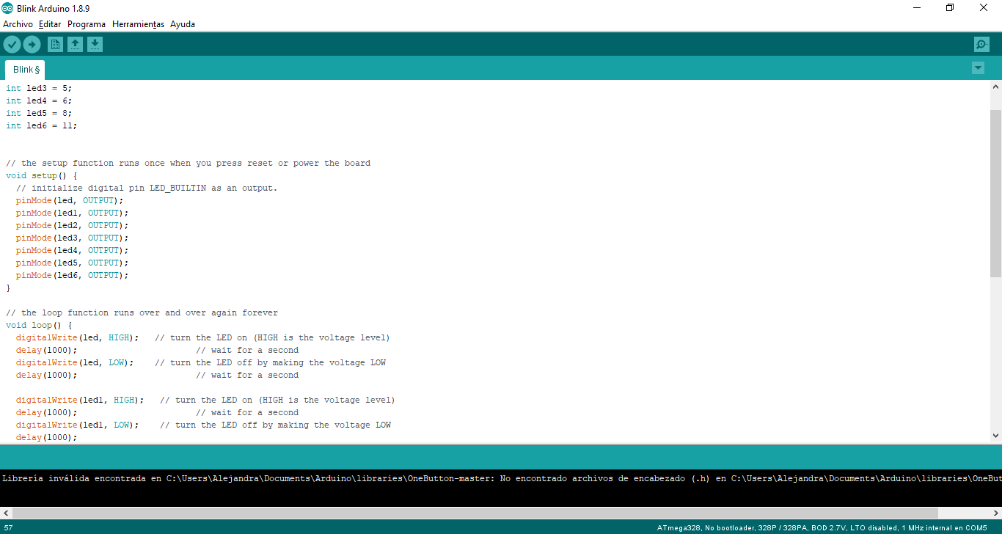Open the Editar menu

pos(50,24)
